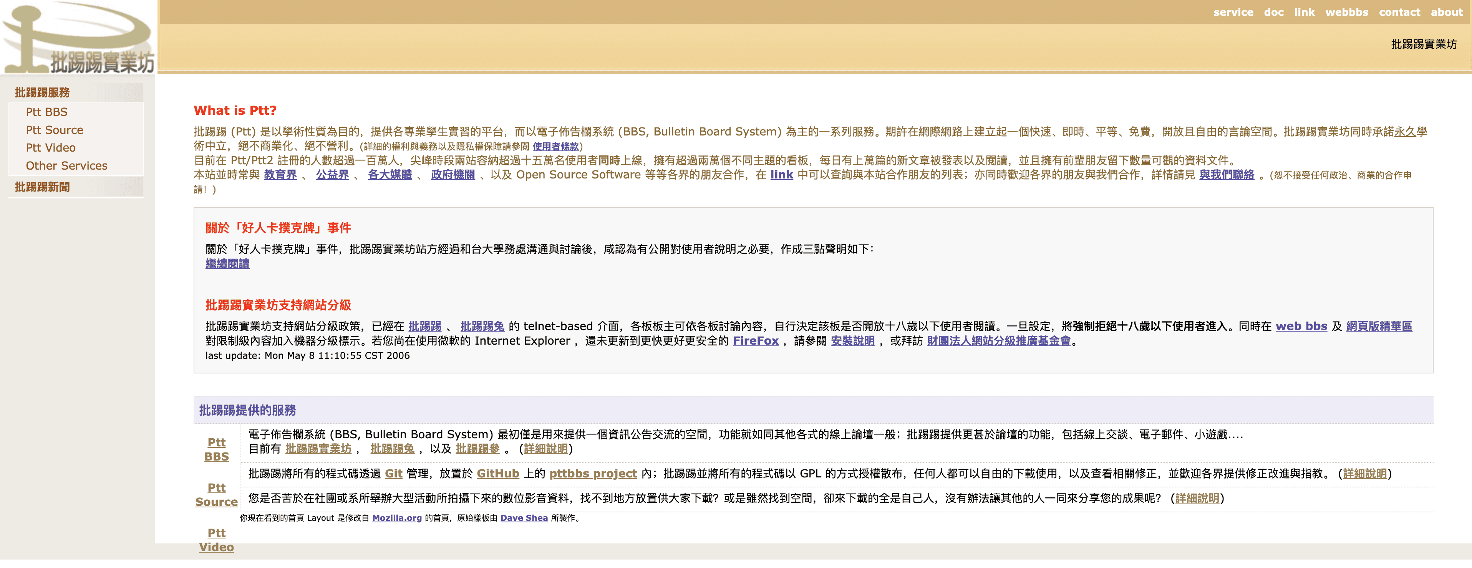Expand the 批踢踢服務 sidebar header
Viewport: 1472px width, 568px height.
42,92
